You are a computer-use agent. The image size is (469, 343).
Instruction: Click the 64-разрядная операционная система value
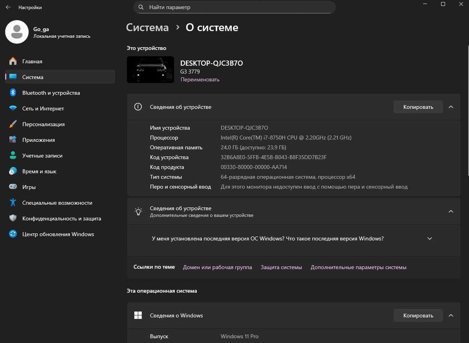288,177
